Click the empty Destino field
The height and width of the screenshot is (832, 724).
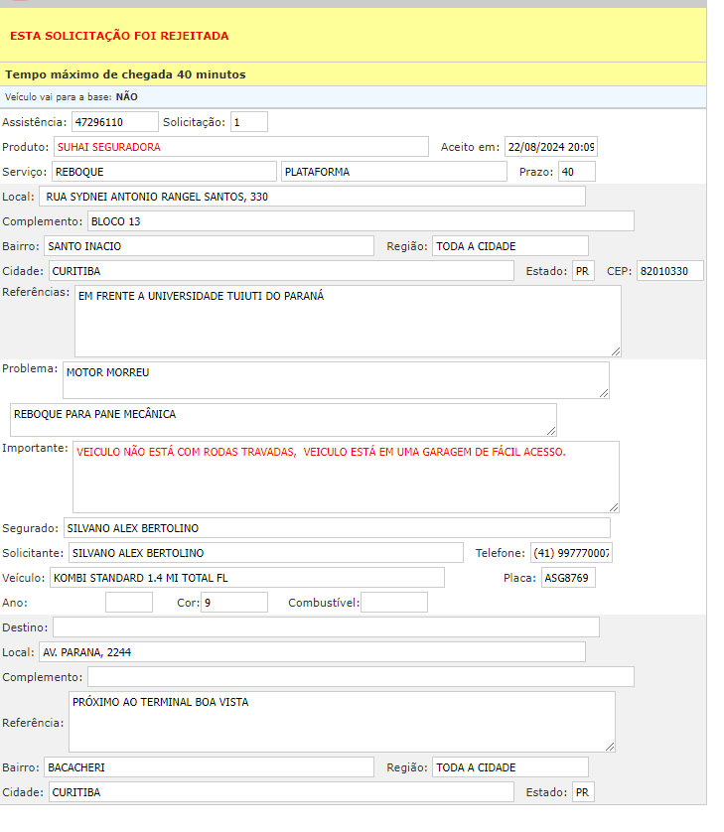point(326,627)
